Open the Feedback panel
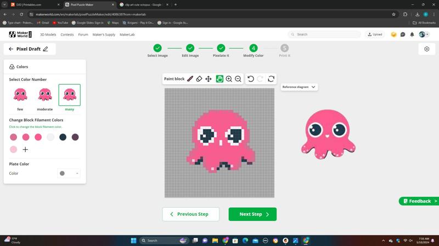The width and height of the screenshot is (439, 246). (419, 201)
